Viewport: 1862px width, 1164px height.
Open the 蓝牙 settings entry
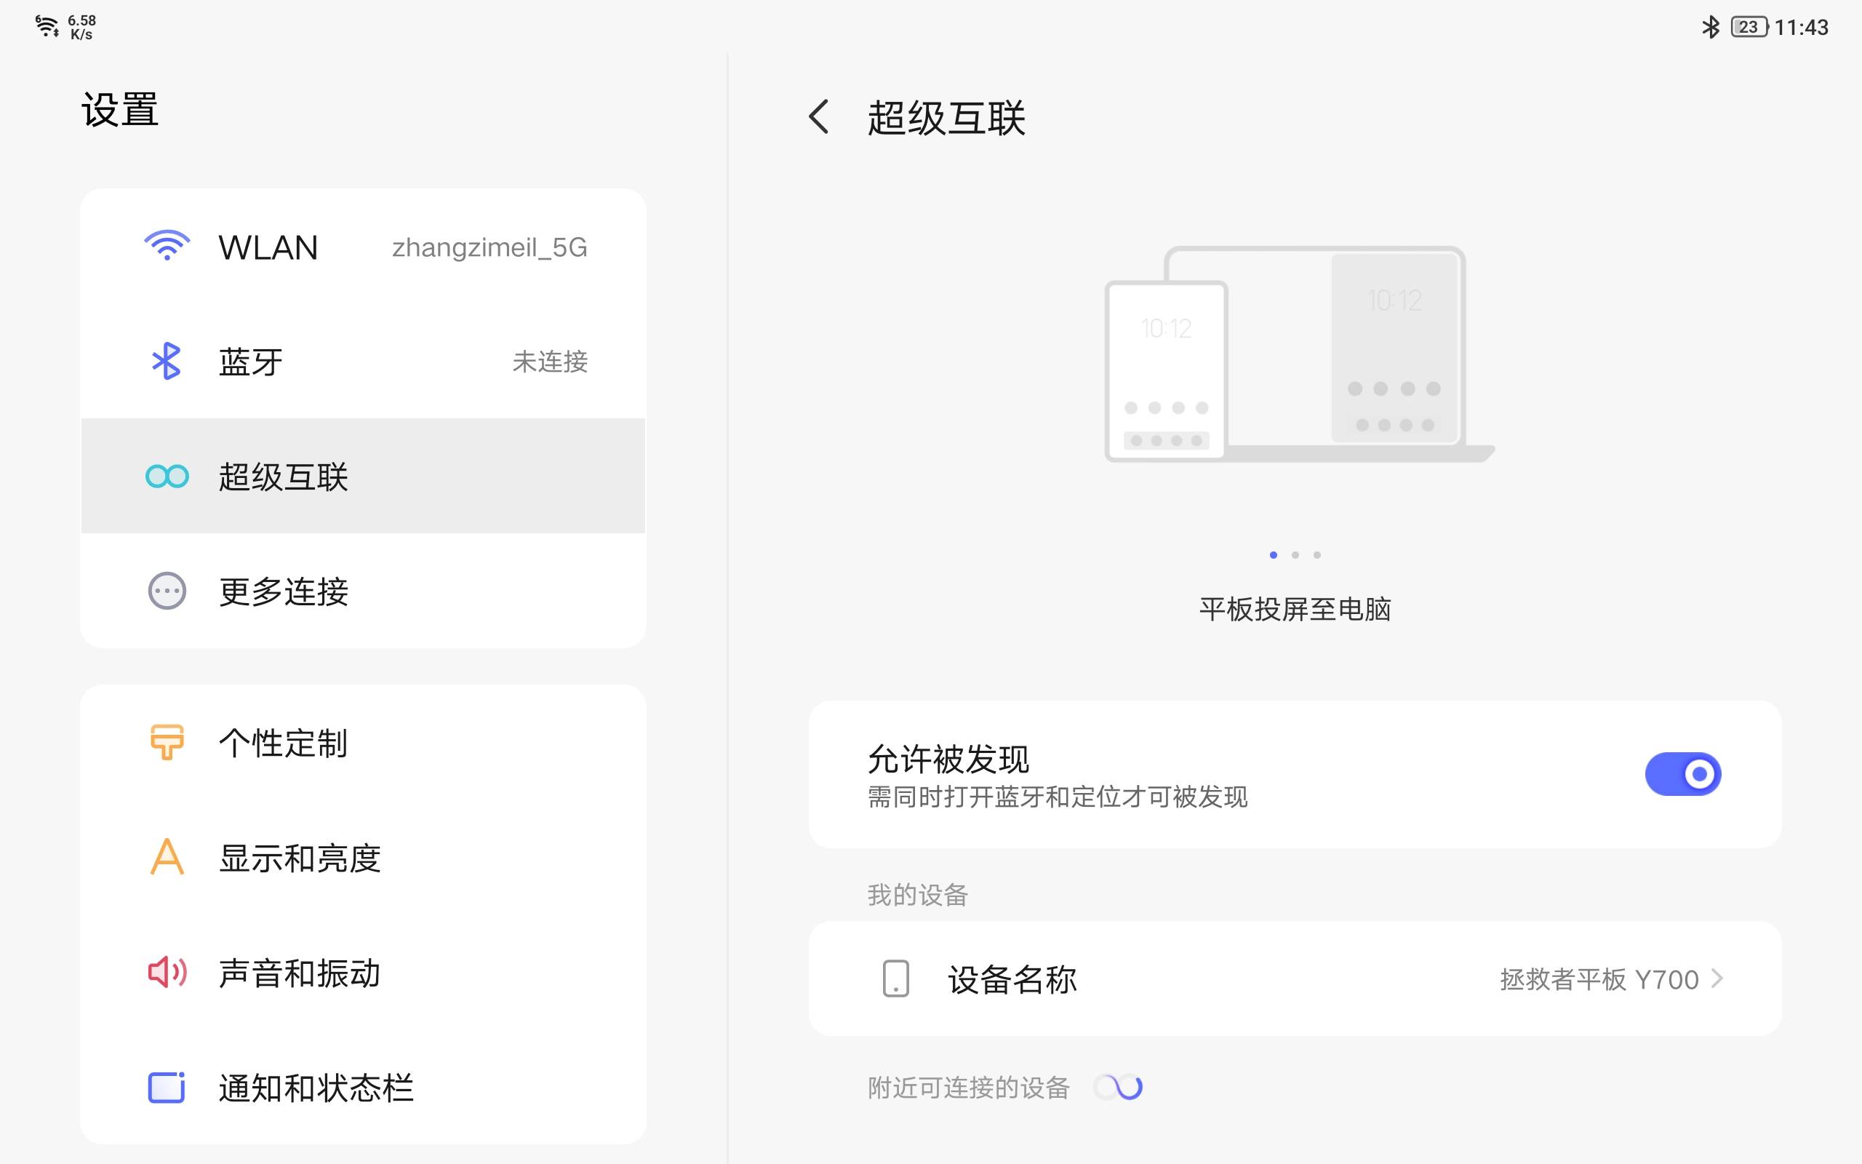tap(361, 361)
